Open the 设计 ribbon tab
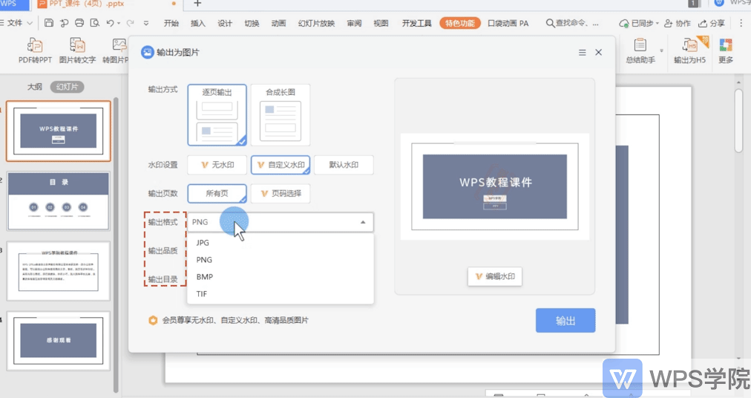Image resolution: width=751 pixels, height=398 pixels. (225, 23)
